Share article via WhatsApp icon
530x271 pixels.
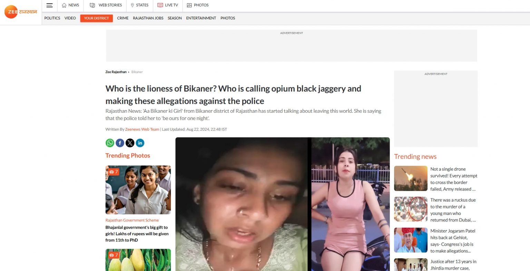[x=110, y=143]
